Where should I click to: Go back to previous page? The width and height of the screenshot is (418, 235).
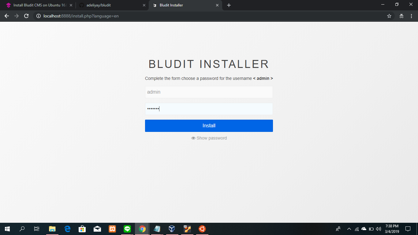[7, 16]
